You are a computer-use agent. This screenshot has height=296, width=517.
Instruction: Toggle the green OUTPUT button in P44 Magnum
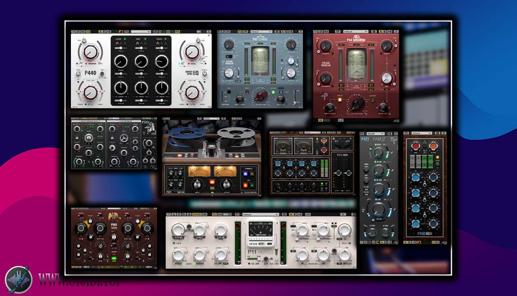373,100
